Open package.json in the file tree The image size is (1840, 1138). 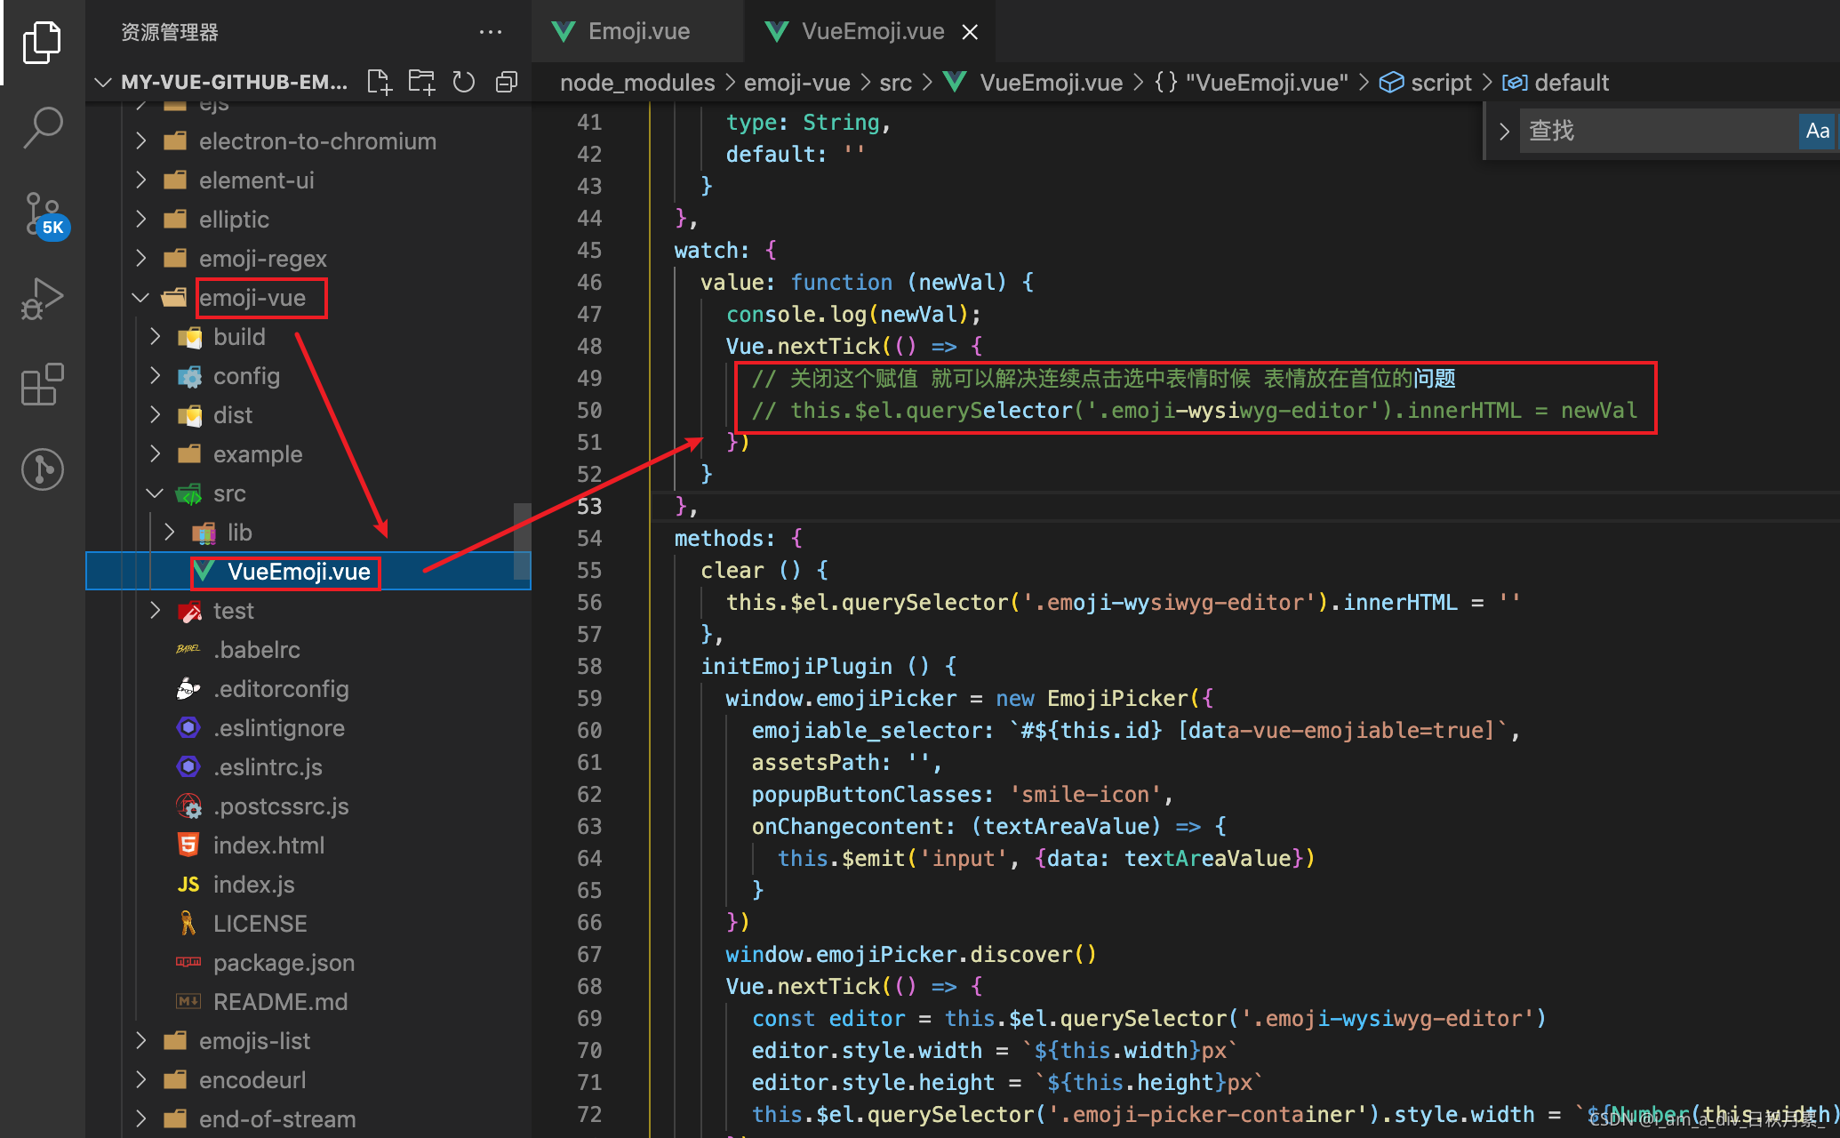click(x=283, y=963)
